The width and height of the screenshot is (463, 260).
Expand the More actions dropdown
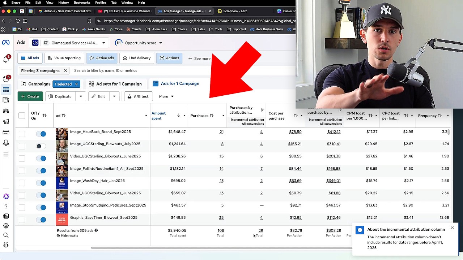[x=166, y=96]
